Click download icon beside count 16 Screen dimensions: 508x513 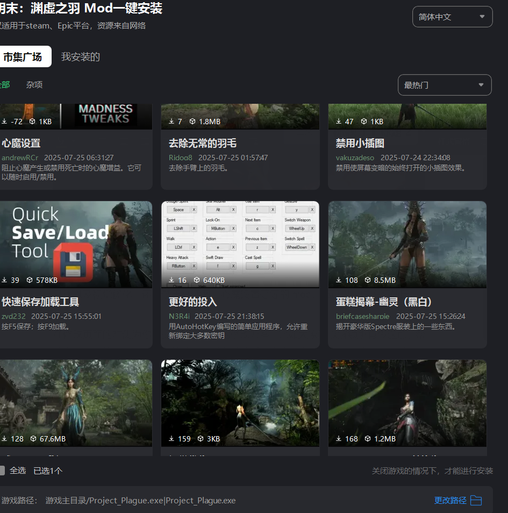coord(171,280)
